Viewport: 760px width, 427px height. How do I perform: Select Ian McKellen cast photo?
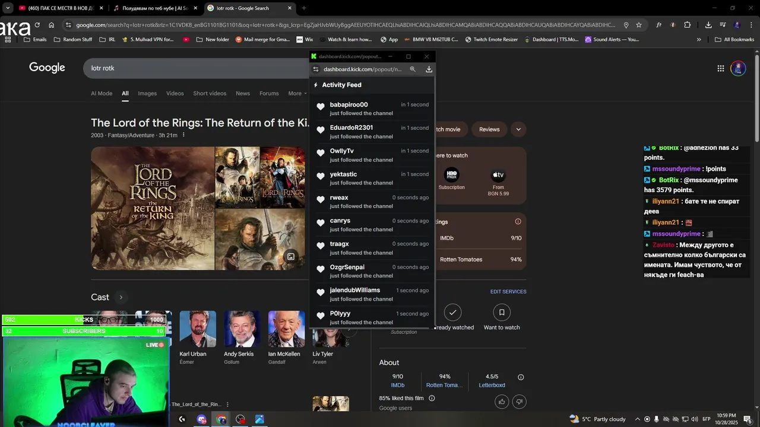[x=286, y=329]
